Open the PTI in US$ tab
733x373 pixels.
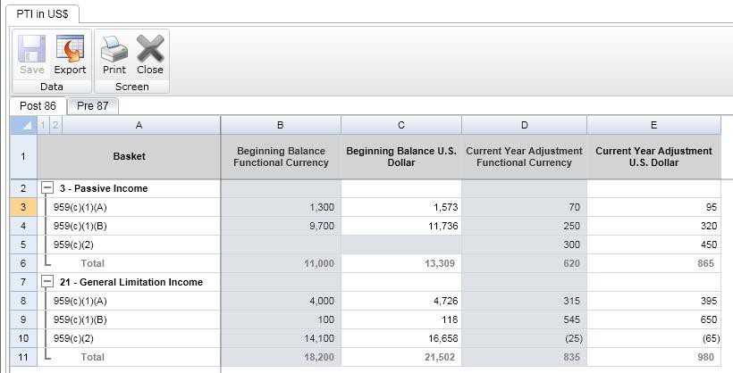[42, 14]
